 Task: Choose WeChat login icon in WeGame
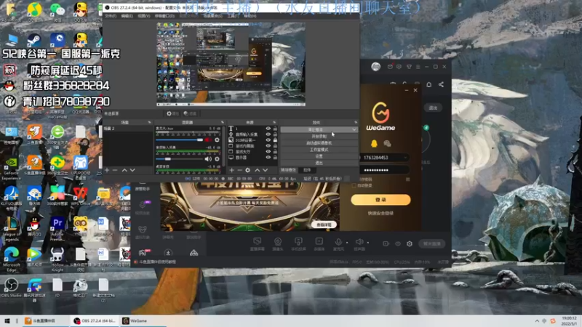pos(387,143)
